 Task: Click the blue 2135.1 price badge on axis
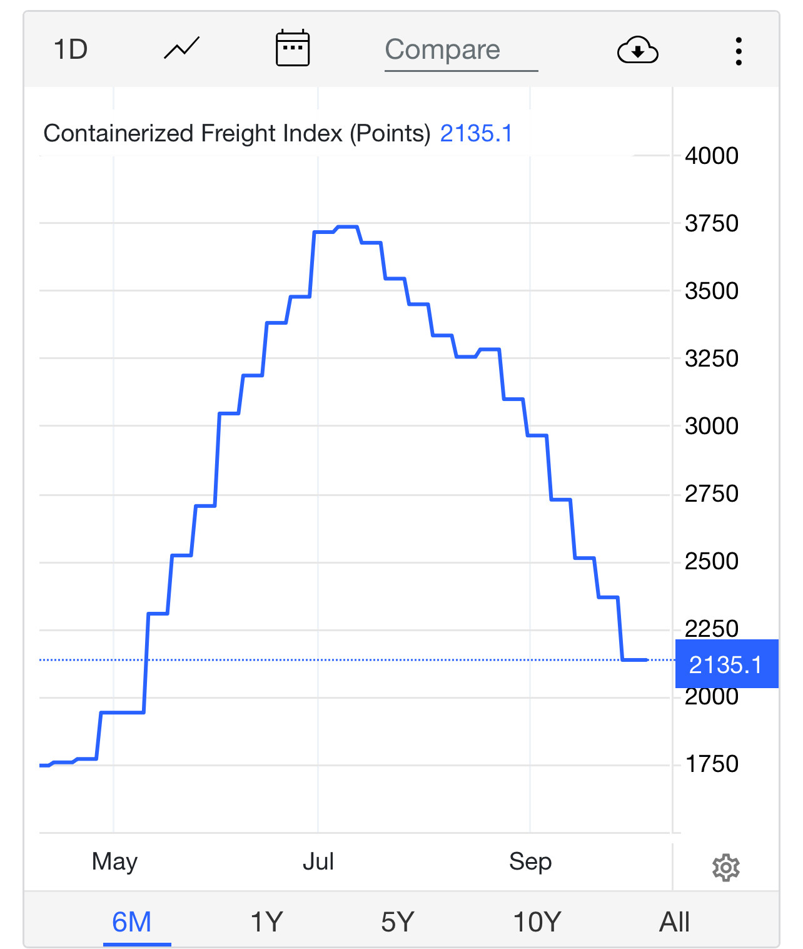(x=726, y=664)
